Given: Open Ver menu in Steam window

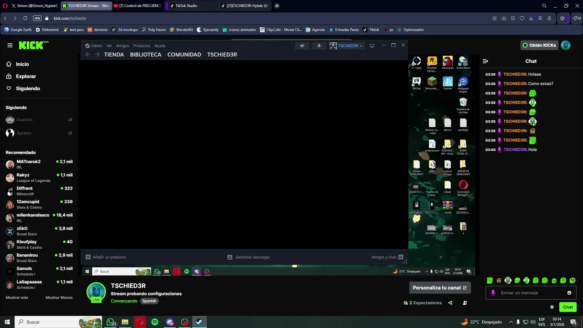Looking at the screenshot, I should point(109,46).
